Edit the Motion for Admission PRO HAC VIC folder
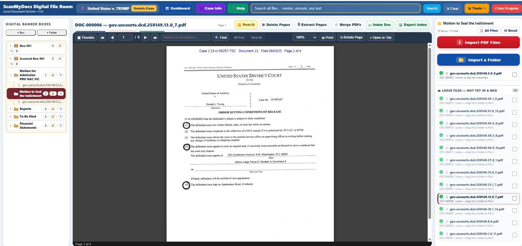522x246 pixels. pos(61,75)
